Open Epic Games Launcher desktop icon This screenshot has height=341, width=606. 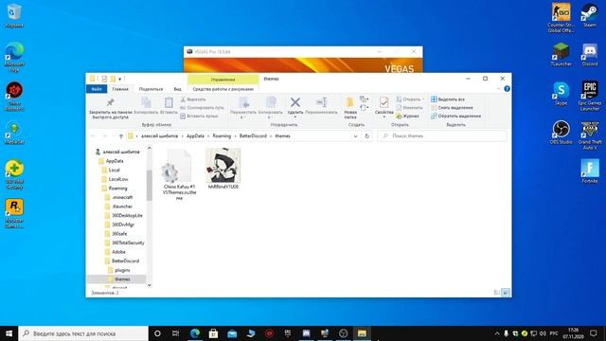(589, 96)
